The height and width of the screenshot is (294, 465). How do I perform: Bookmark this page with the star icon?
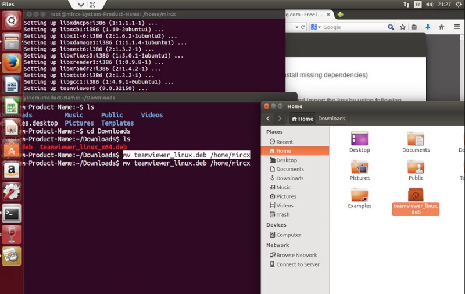402,27
